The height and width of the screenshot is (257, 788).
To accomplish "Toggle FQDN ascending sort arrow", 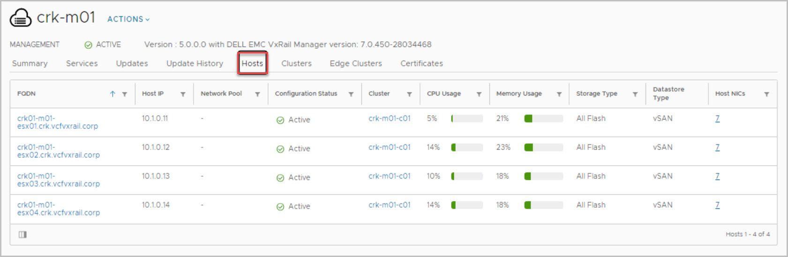I will click(x=113, y=94).
